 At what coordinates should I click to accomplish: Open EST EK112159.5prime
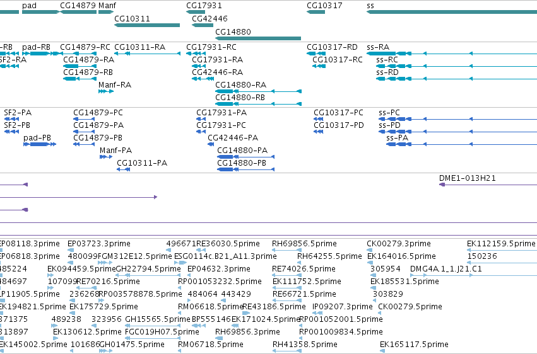point(501,244)
